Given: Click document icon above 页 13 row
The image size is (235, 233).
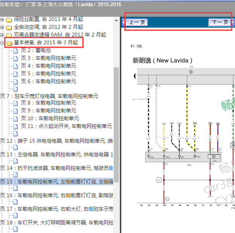Looking at the screenshot, I should (15, 147).
